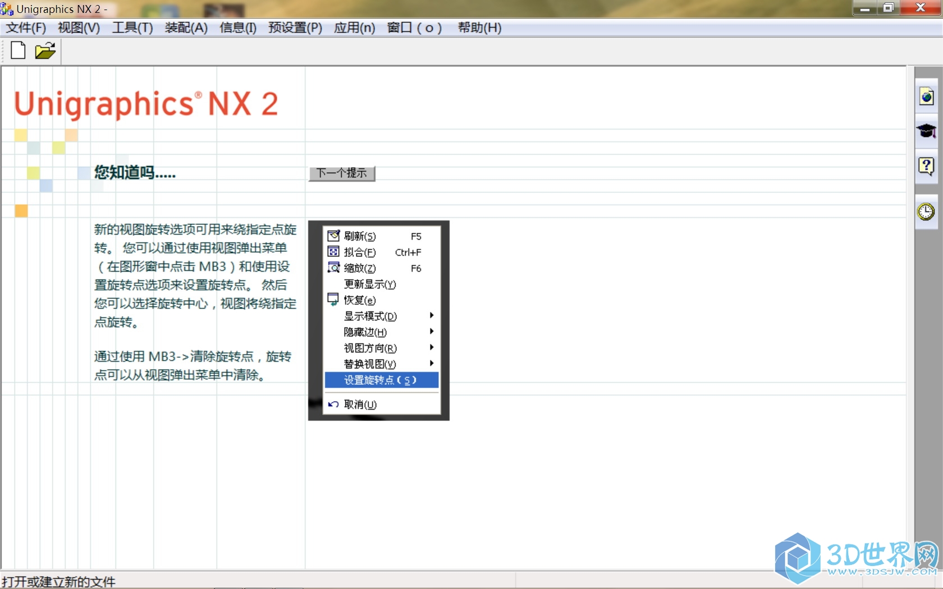The image size is (943, 589).
Task: Click the 恢复(e) restore icon
Action: point(333,300)
